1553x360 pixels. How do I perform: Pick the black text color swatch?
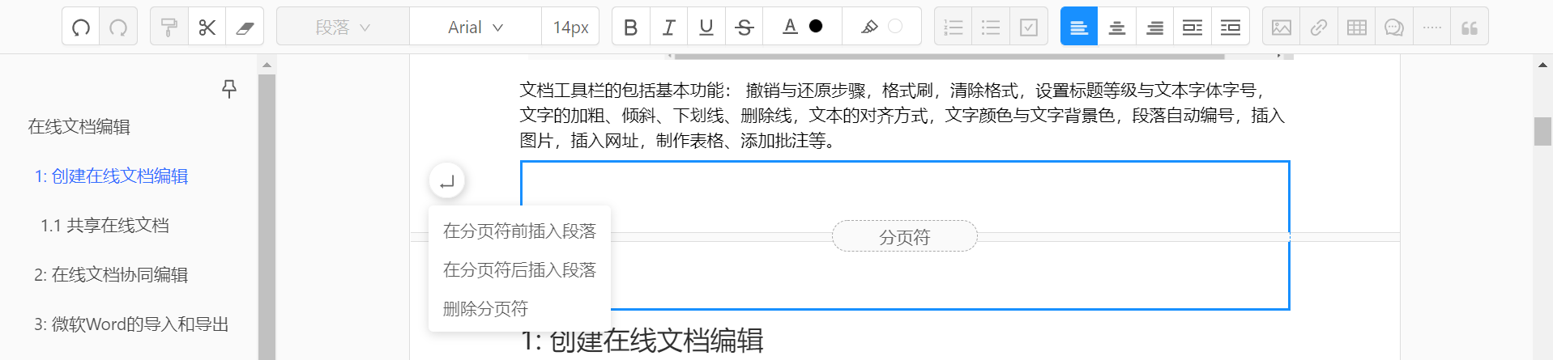[816, 27]
